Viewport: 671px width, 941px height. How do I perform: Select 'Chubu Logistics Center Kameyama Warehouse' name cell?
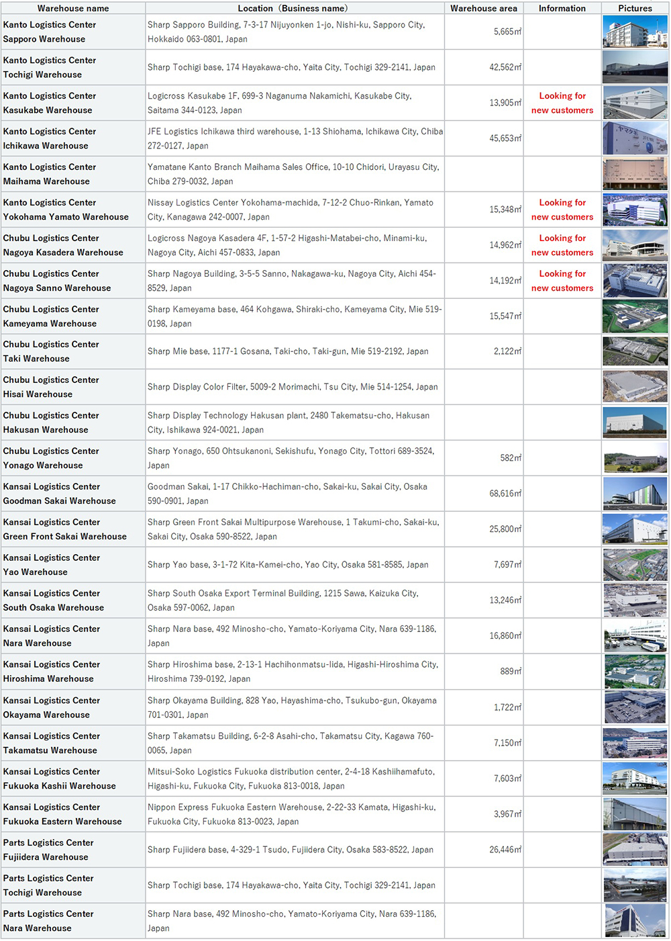click(x=73, y=316)
